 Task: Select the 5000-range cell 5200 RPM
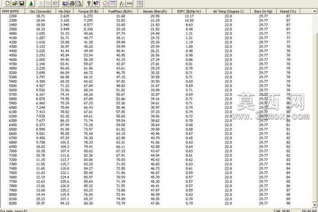(13, 73)
